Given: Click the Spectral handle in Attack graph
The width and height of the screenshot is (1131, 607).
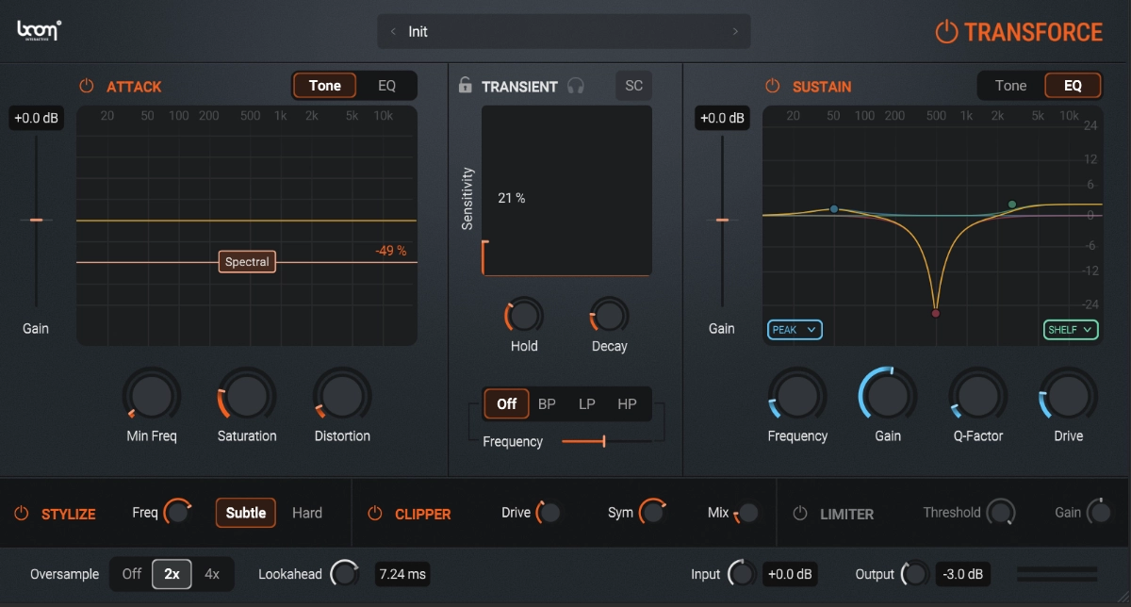Looking at the screenshot, I should click(247, 262).
